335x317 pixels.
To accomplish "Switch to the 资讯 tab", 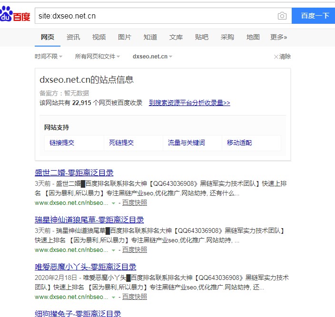I will coord(73,37).
